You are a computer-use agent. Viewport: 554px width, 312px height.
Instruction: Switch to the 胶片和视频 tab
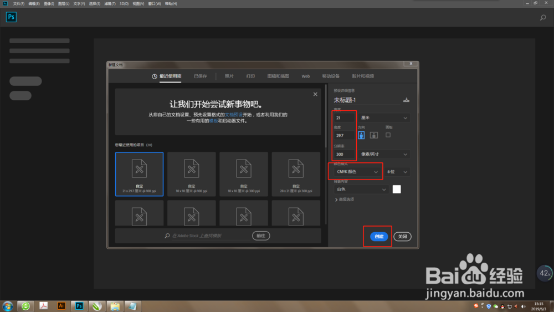(363, 76)
